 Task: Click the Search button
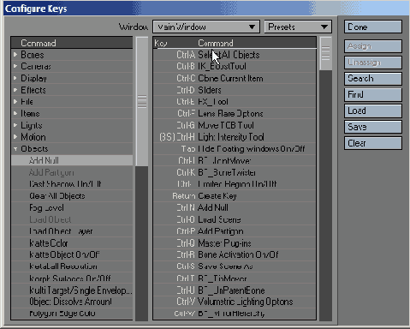point(373,79)
